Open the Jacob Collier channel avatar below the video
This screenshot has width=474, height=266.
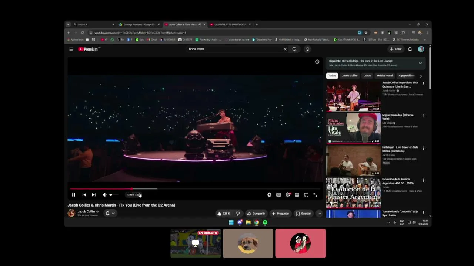point(71,213)
